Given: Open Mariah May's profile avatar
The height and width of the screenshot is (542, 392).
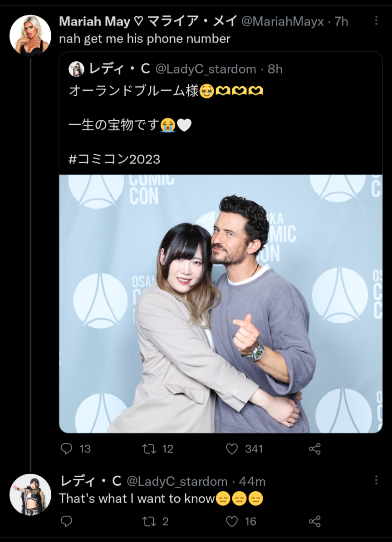Looking at the screenshot, I should (30, 35).
